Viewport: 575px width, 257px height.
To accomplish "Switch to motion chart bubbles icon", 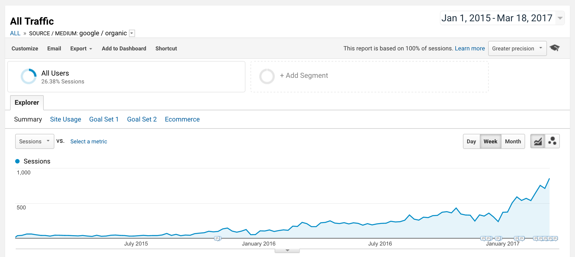I will pyautogui.click(x=552, y=141).
